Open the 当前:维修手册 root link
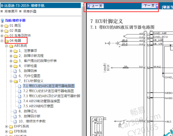 click(x=15, y=20)
